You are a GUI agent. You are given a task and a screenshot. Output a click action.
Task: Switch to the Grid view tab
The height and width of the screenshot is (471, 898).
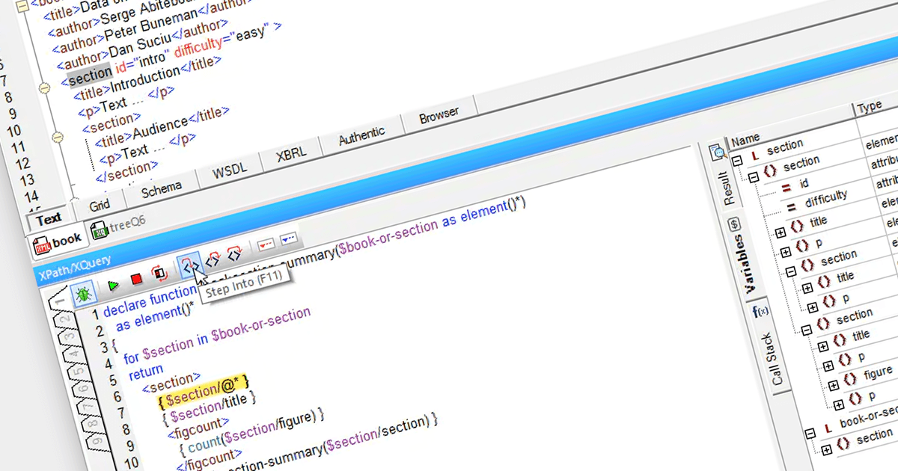pyautogui.click(x=99, y=204)
